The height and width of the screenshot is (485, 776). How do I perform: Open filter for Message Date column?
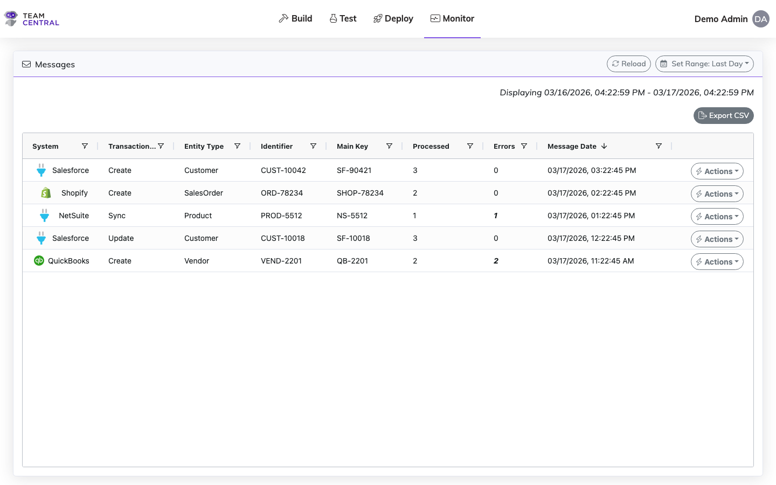(659, 146)
